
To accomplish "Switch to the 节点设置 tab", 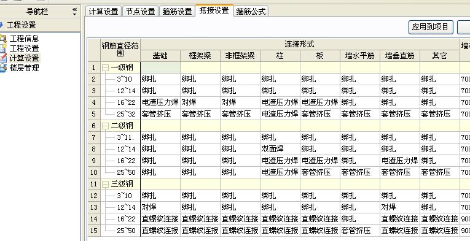I will tap(140, 12).
